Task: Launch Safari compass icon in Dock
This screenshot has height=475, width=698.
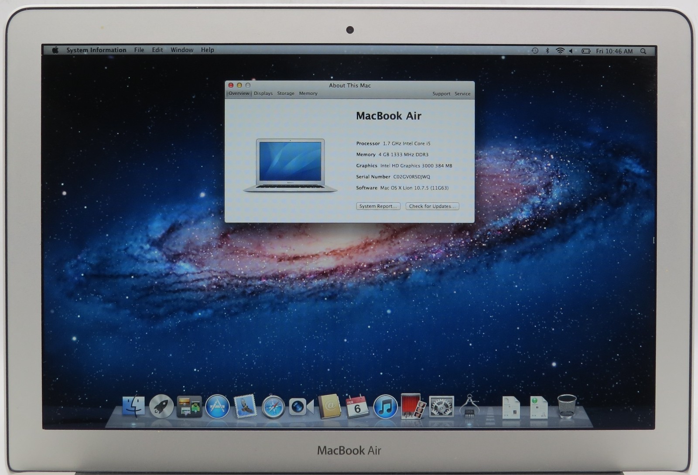Action: click(x=273, y=407)
